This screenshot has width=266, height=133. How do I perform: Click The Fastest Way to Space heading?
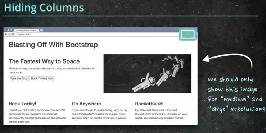[x=44, y=61]
